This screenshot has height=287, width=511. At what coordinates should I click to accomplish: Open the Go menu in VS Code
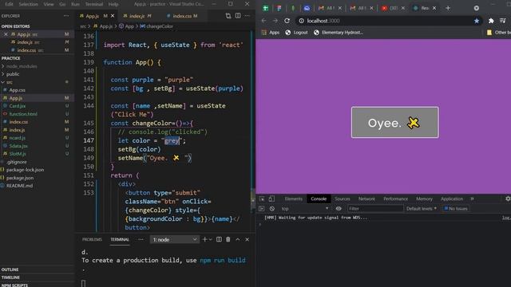pos(62,4)
